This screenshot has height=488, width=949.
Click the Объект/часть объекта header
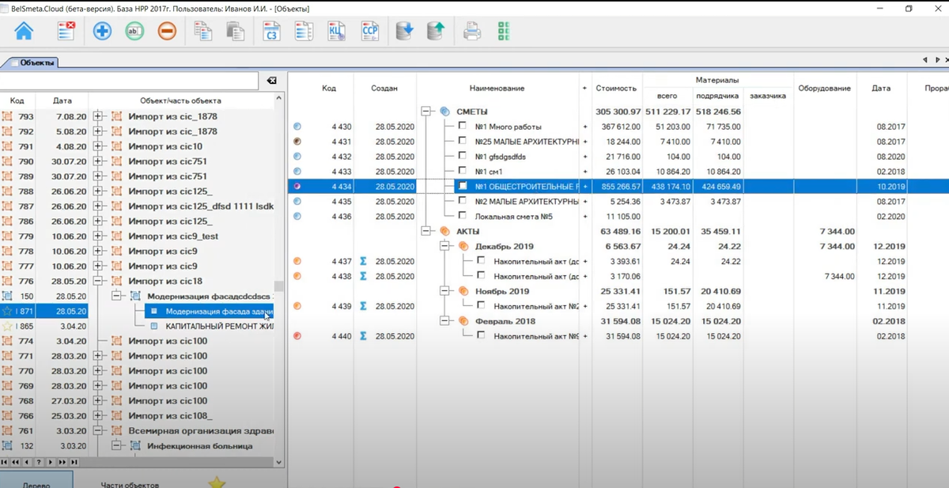point(180,100)
